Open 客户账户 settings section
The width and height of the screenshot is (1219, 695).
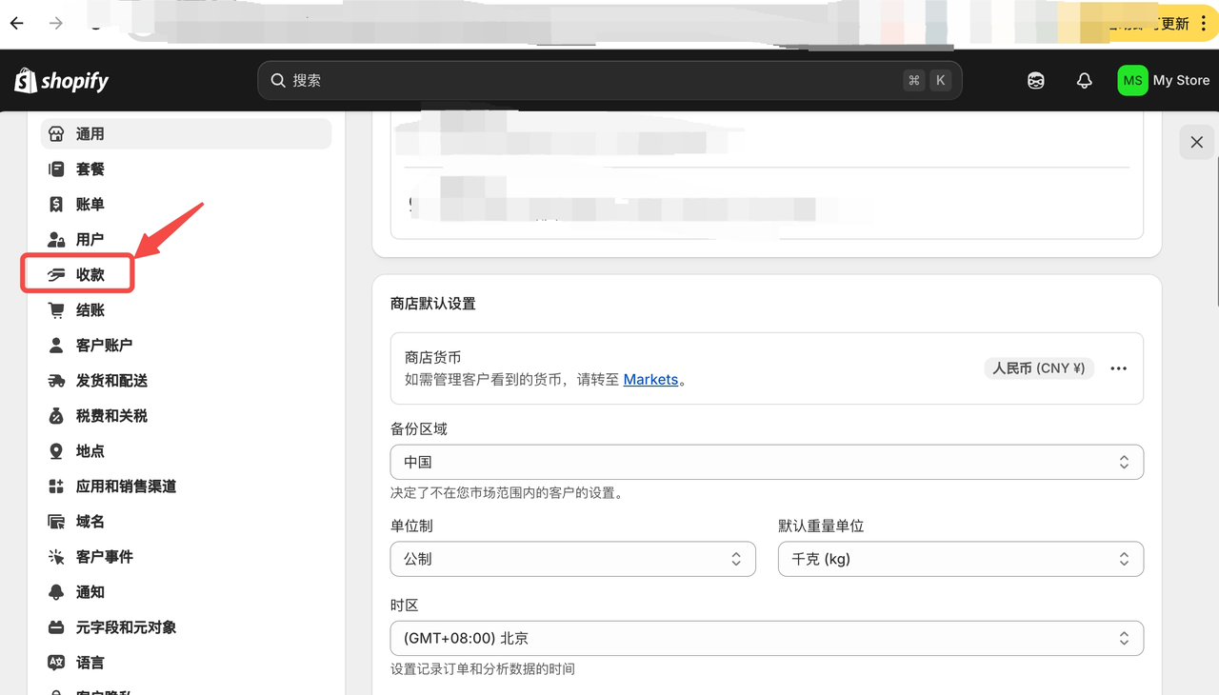(104, 346)
